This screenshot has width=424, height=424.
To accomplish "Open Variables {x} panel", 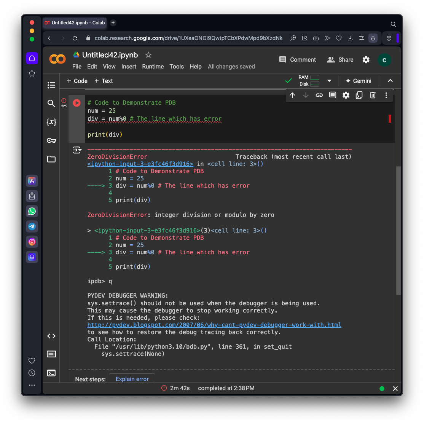I will (x=51, y=122).
